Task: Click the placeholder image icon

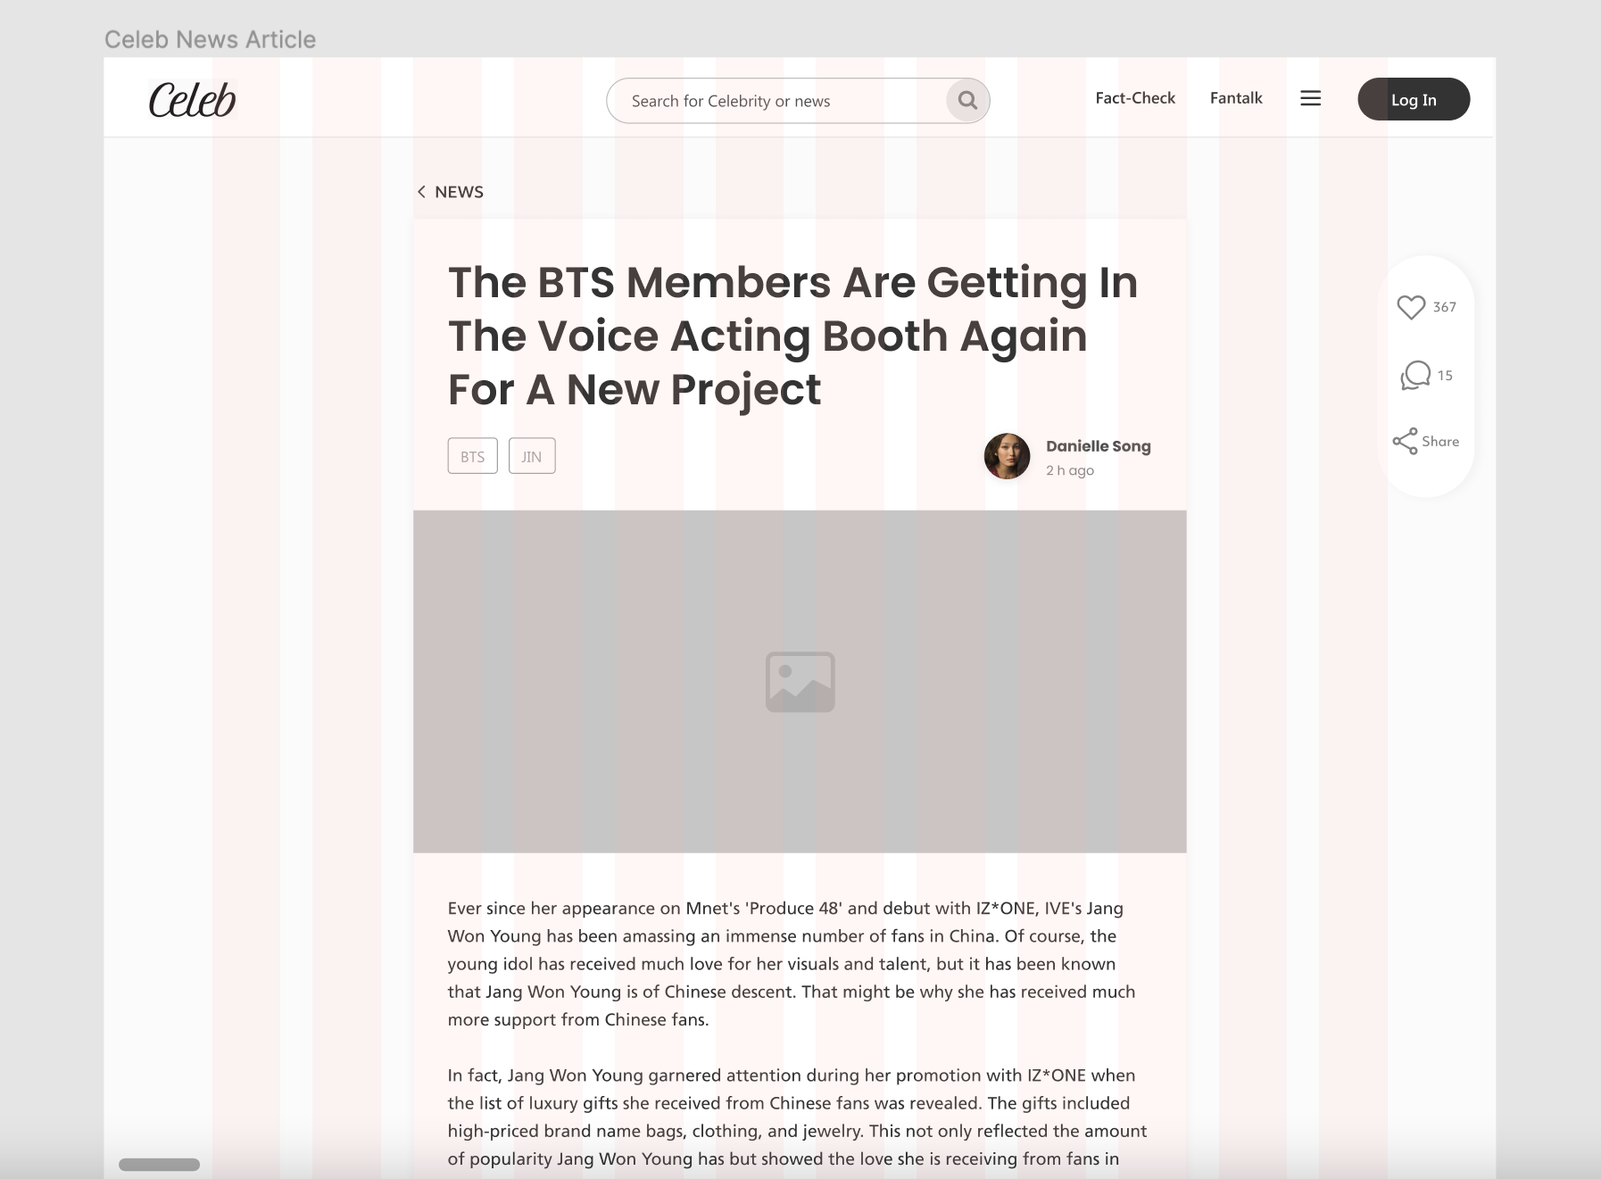Action: (x=800, y=682)
